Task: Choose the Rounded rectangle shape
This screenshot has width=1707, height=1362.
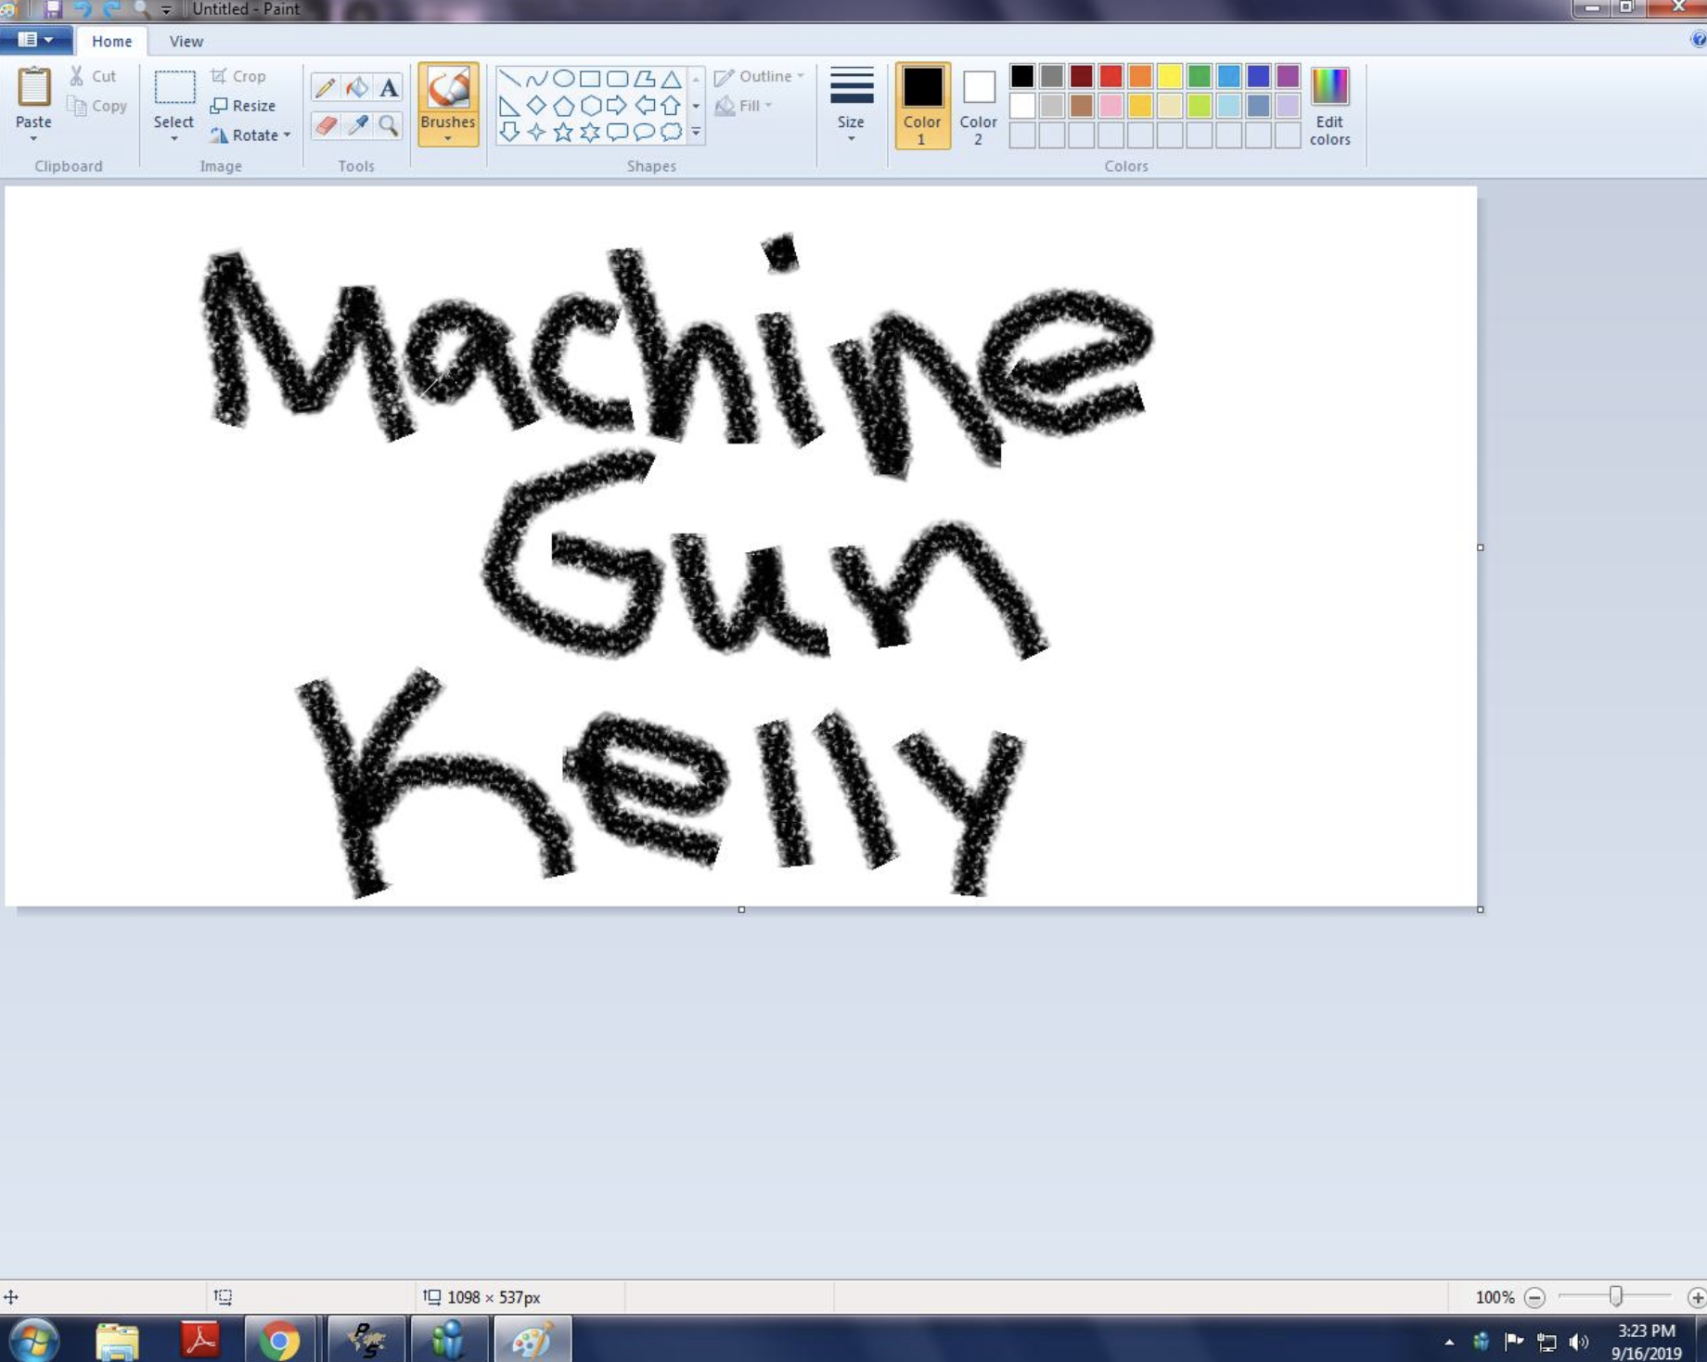Action: coord(617,79)
